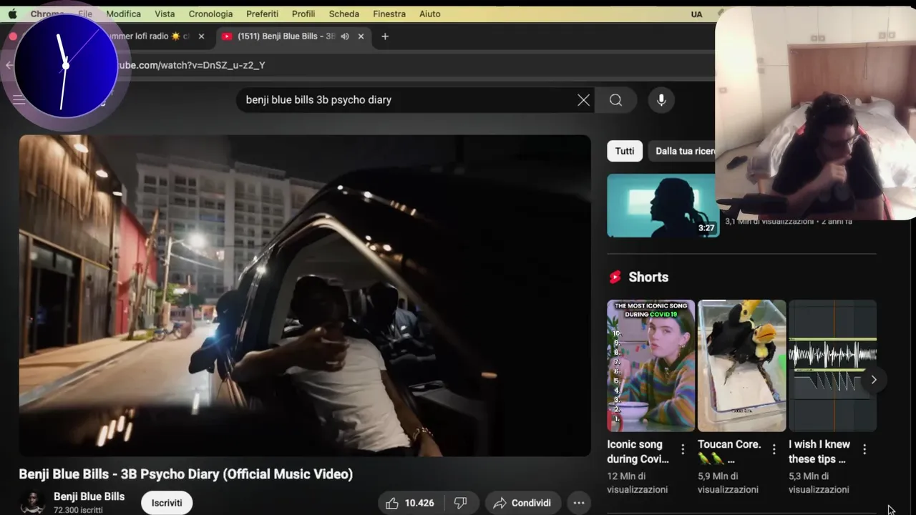Screen dimensions: 916x515
Task: Click the address bar URL
Action: pyautogui.click(x=191, y=65)
